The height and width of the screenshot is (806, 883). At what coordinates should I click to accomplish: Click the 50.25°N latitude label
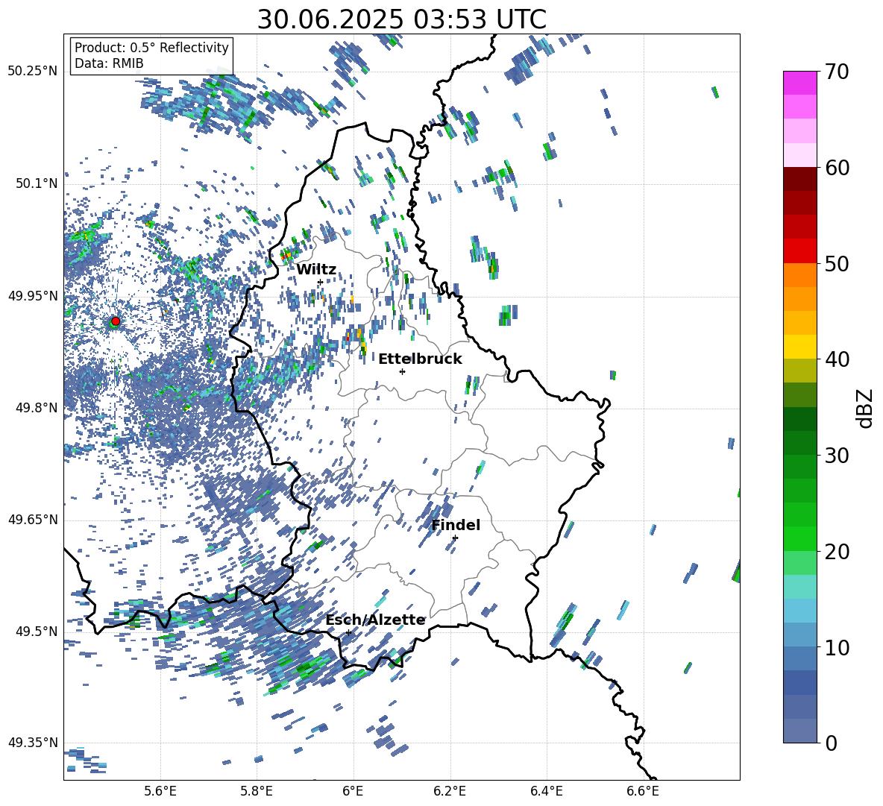(x=33, y=72)
